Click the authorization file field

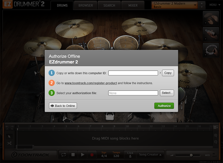click(133, 93)
